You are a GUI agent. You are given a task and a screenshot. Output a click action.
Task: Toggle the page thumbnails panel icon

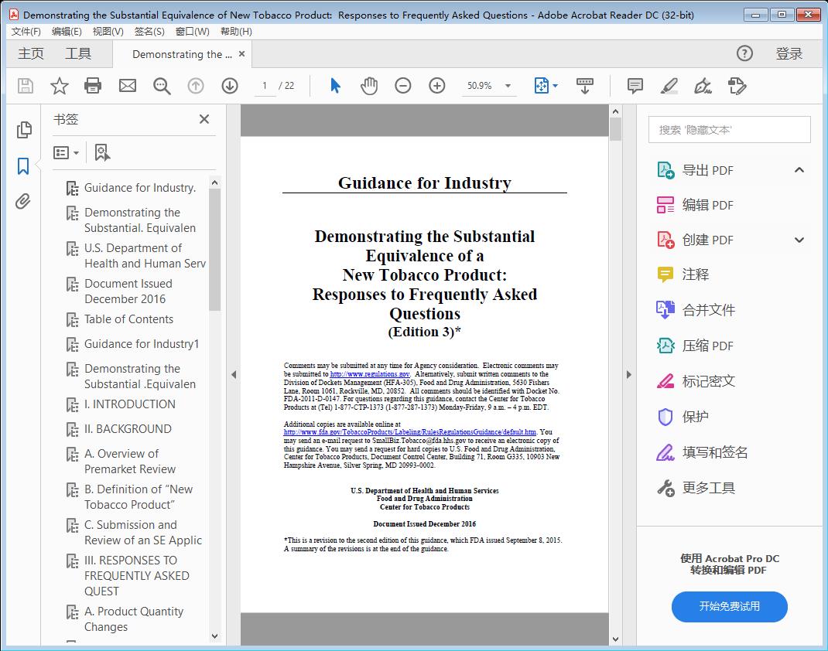pos(23,130)
